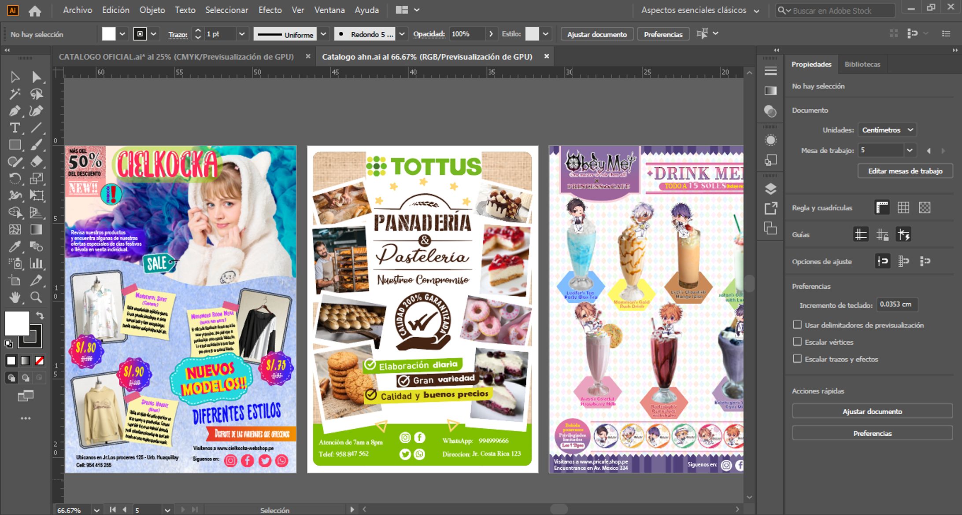This screenshot has width=962, height=515.
Task: Enable Escalar trazos y efectos checkbox
Action: [797, 359]
